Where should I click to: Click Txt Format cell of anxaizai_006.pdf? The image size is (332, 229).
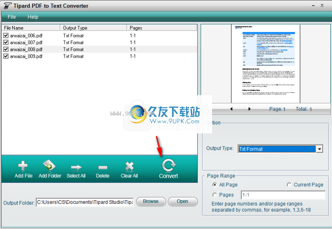[x=73, y=36]
